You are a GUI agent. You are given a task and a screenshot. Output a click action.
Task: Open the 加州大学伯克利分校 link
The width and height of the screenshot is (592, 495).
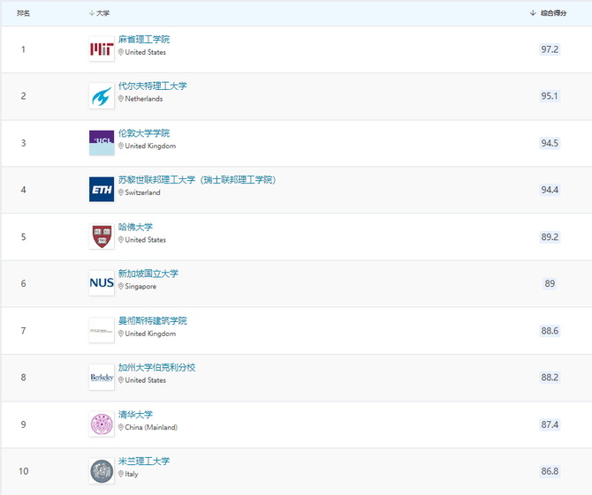click(156, 368)
